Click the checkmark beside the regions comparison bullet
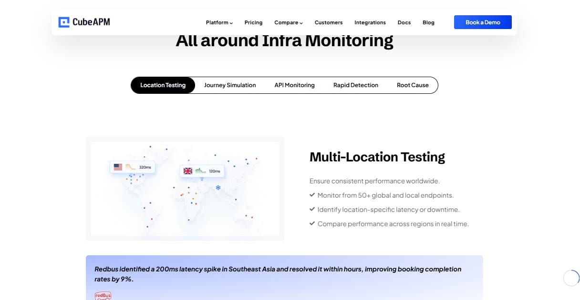This screenshot has height=300, width=580. (x=312, y=223)
